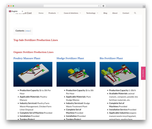Click the Sludge Fertilizer Plant 3D image

[76, 74]
